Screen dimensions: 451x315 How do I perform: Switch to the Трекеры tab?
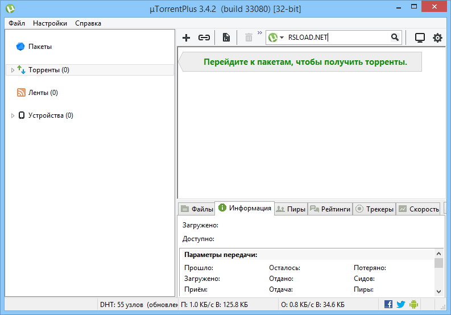(x=374, y=209)
